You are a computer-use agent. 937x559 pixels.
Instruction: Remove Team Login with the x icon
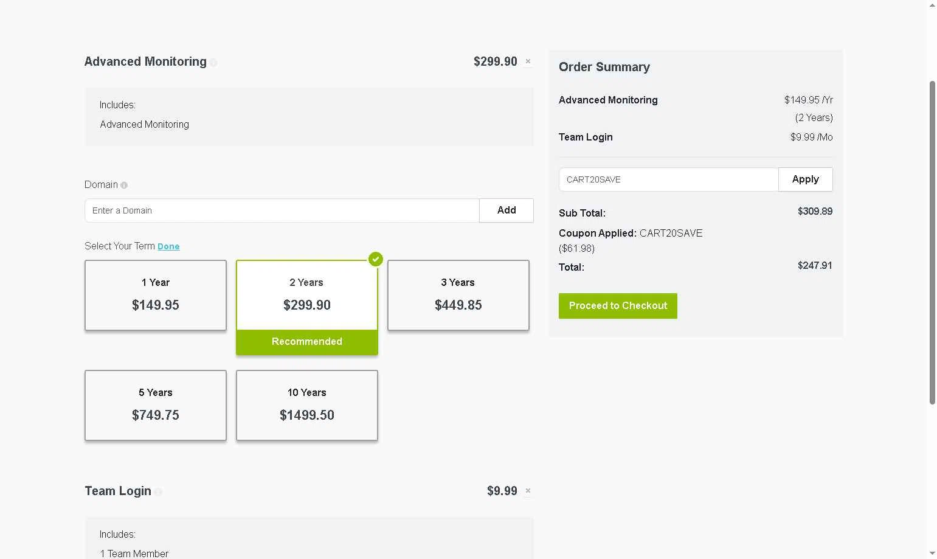(528, 491)
